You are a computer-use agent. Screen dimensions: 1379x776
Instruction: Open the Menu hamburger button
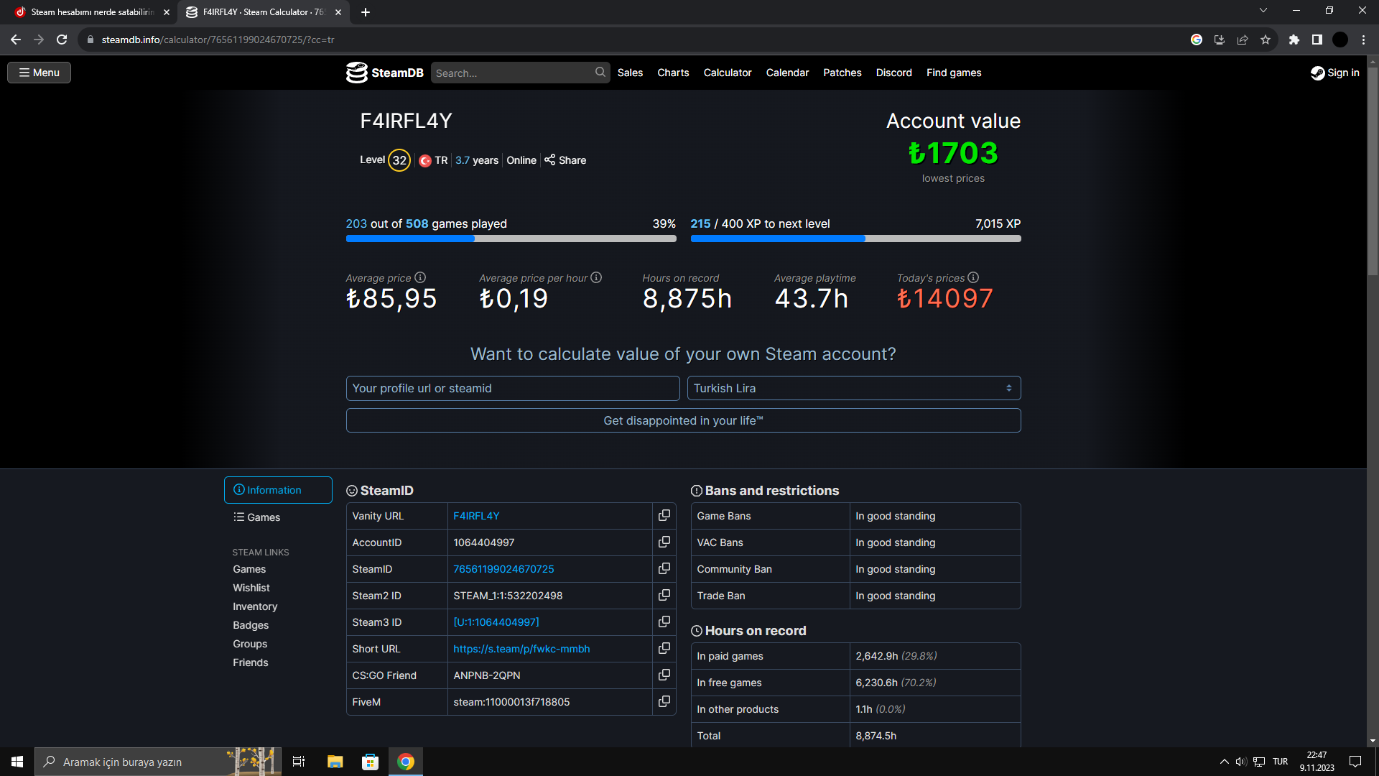39,73
